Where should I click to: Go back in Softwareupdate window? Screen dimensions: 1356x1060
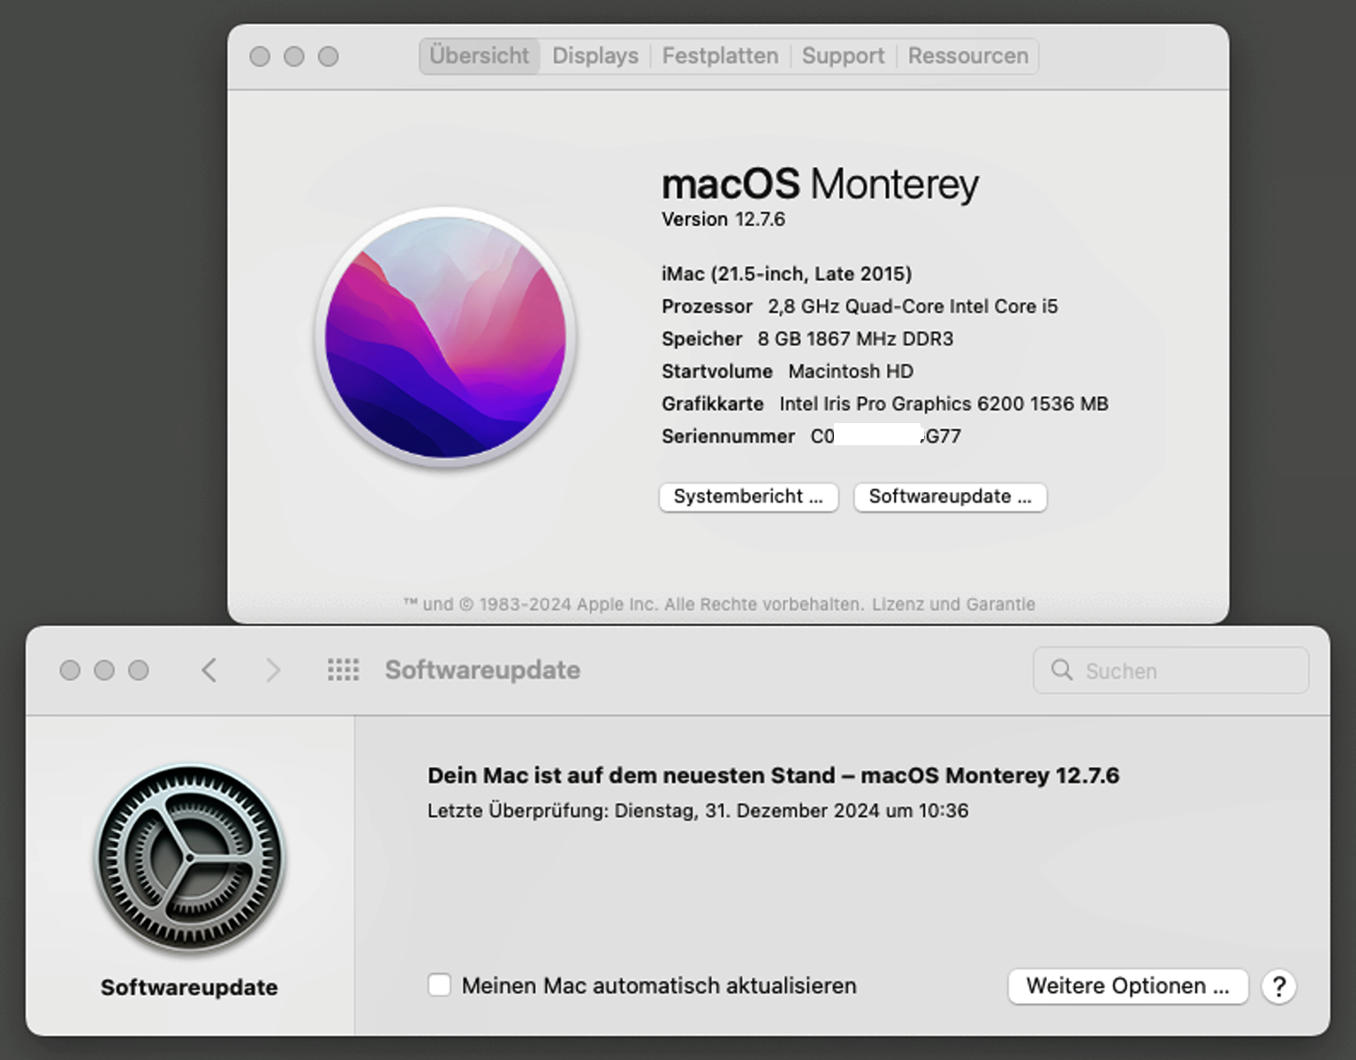tap(209, 670)
